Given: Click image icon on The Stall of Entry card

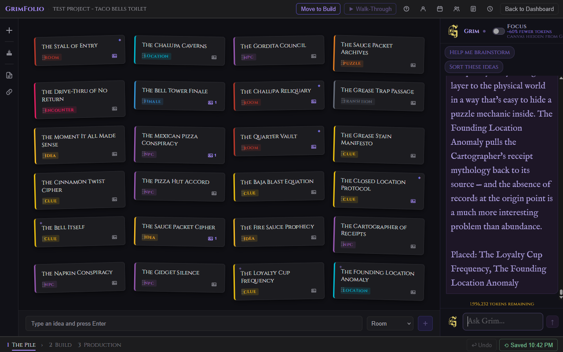Looking at the screenshot, I should pyautogui.click(x=114, y=56).
